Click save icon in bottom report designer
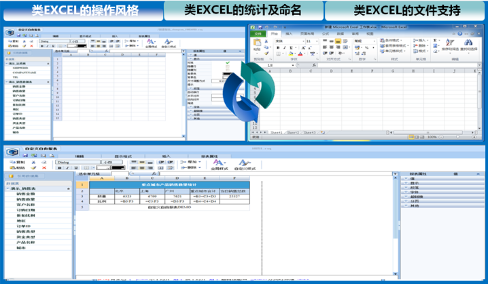 [26, 155]
